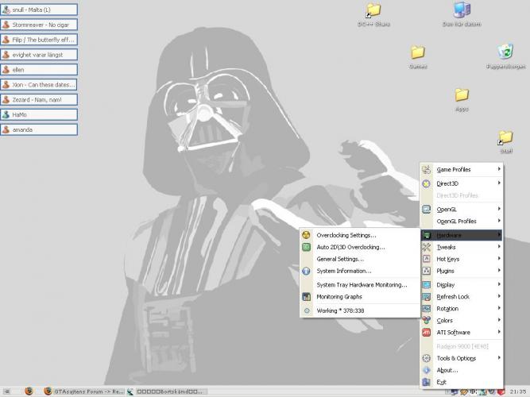Toggle System Tray Hardware Monitoring option
The height and width of the screenshot is (397, 530).
pos(362,284)
